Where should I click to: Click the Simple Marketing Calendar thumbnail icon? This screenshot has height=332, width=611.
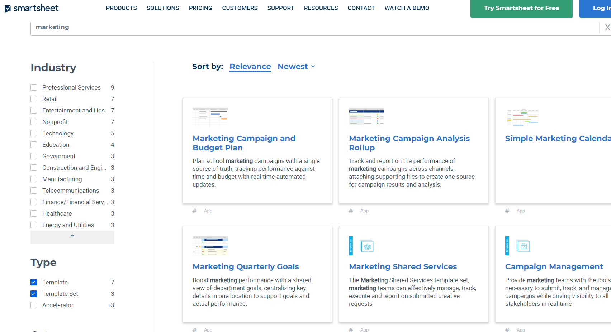click(x=523, y=117)
